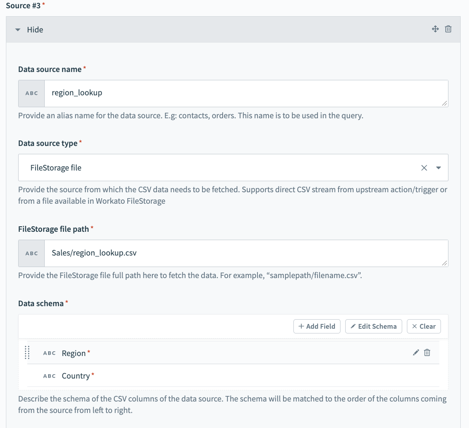Click the move icon for Source #3
The height and width of the screenshot is (428, 469).
[x=435, y=29]
